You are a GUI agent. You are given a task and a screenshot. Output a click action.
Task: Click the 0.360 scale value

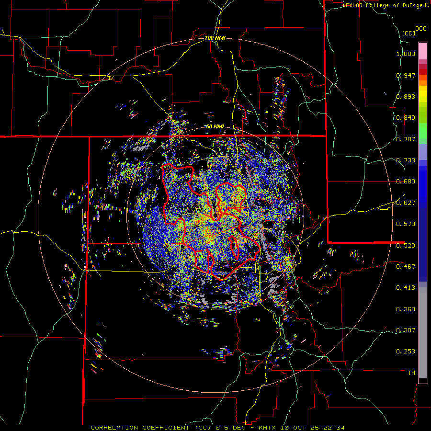(x=406, y=309)
